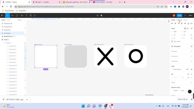The image size is (194, 109).
Task: Select Component 28 layer in list
Action: coord(8,24)
